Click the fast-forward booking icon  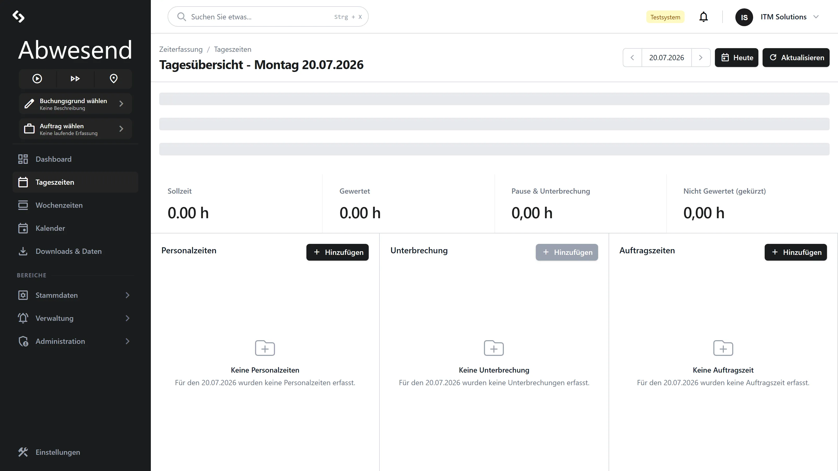tap(75, 79)
